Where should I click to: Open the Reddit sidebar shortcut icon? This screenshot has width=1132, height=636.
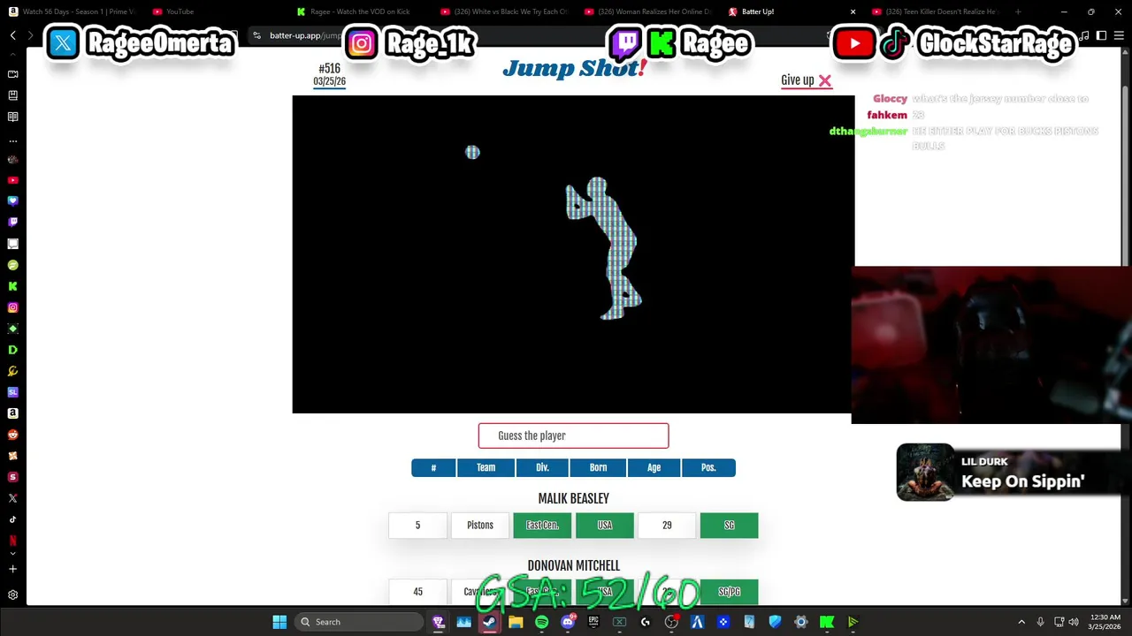[13, 435]
